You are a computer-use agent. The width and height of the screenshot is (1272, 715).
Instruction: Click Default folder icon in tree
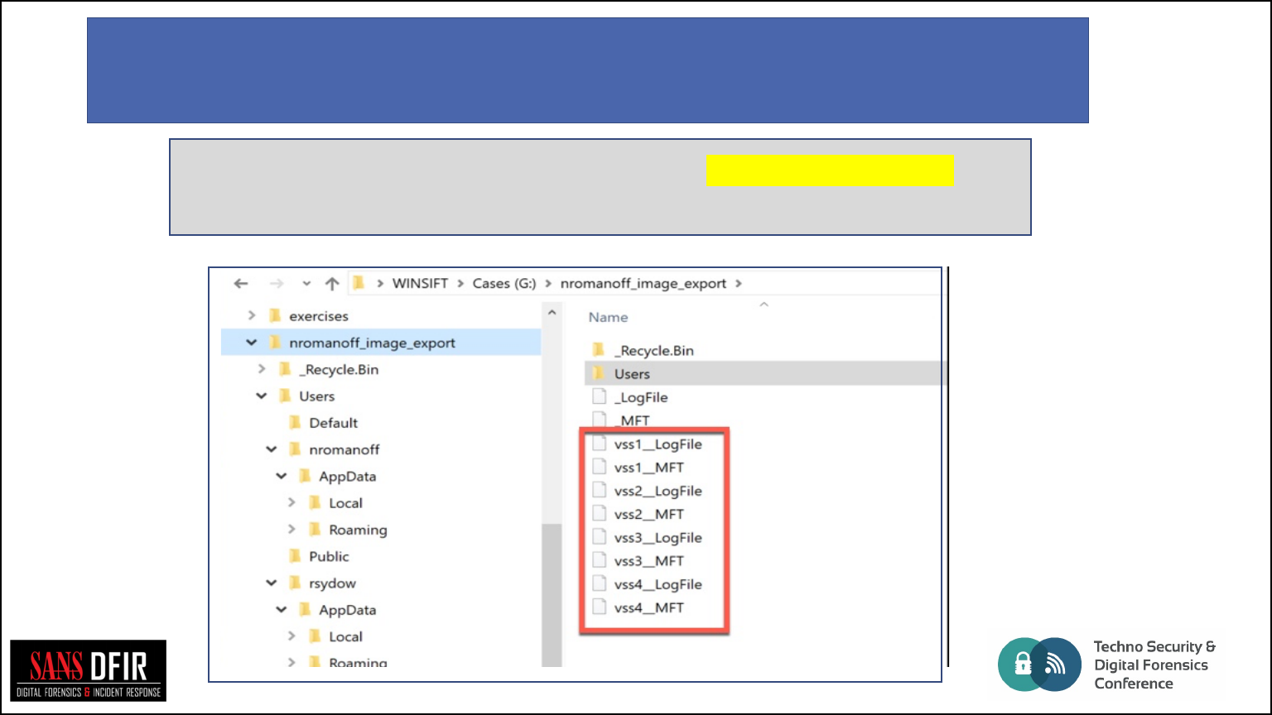point(296,422)
